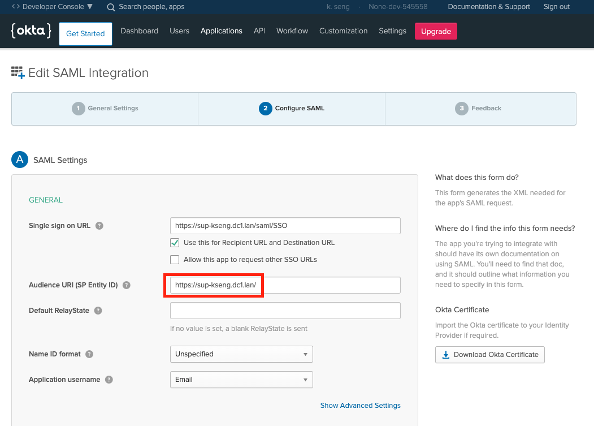Click the Developer Console code brackets icon
Viewport: 594px width, 426px height.
(x=15, y=6)
